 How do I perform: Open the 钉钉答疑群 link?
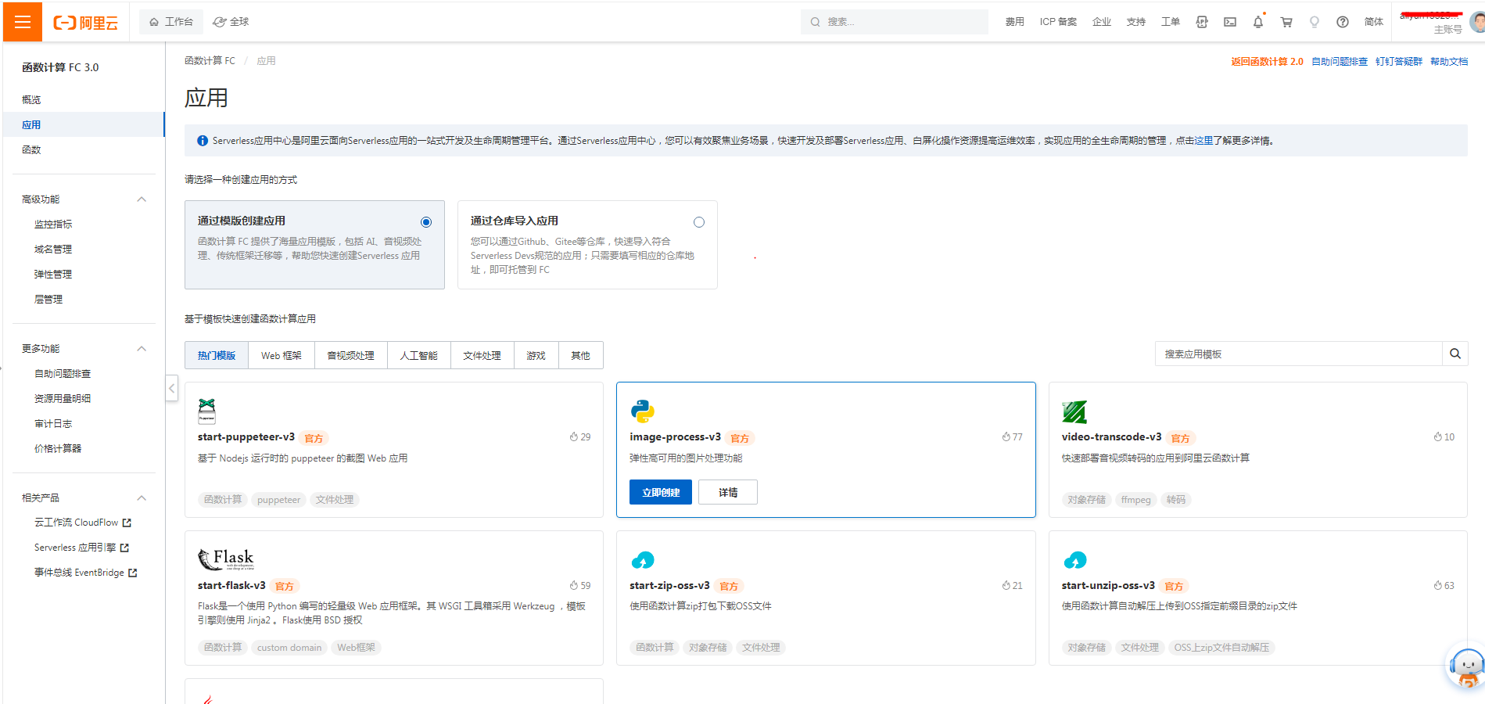coord(1399,62)
